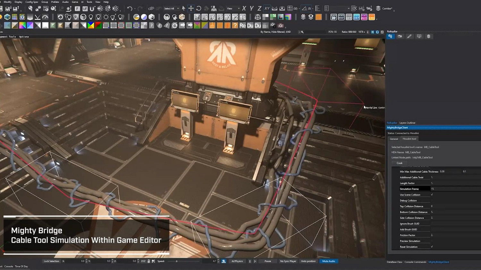Enable the Debug Collision checkbox
Image resolution: width=481 pixels, height=270 pixels.
[x=432, y=201]
